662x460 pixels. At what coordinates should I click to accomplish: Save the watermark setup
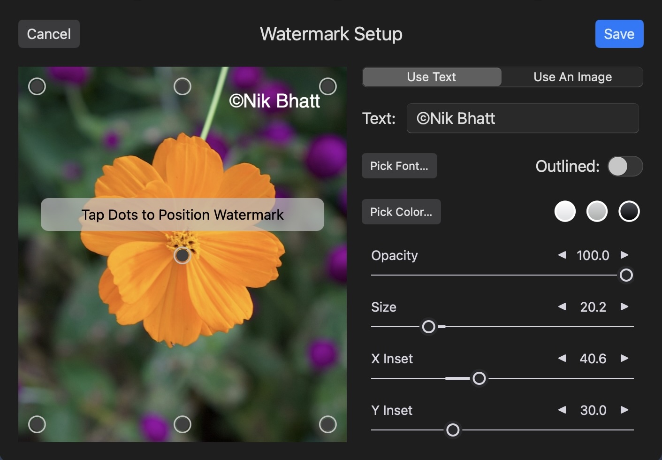coord(619,34)
